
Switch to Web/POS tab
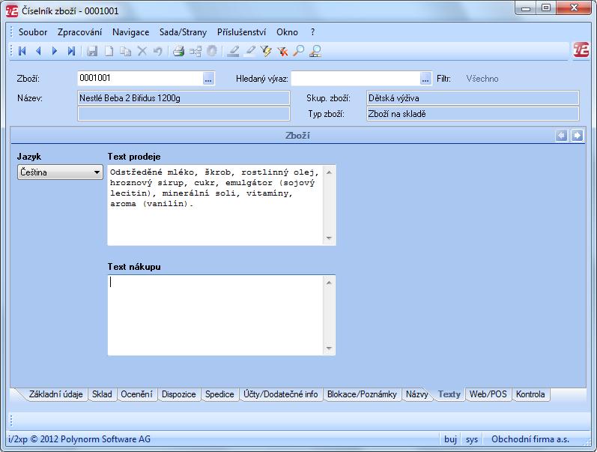pos(488,394)
